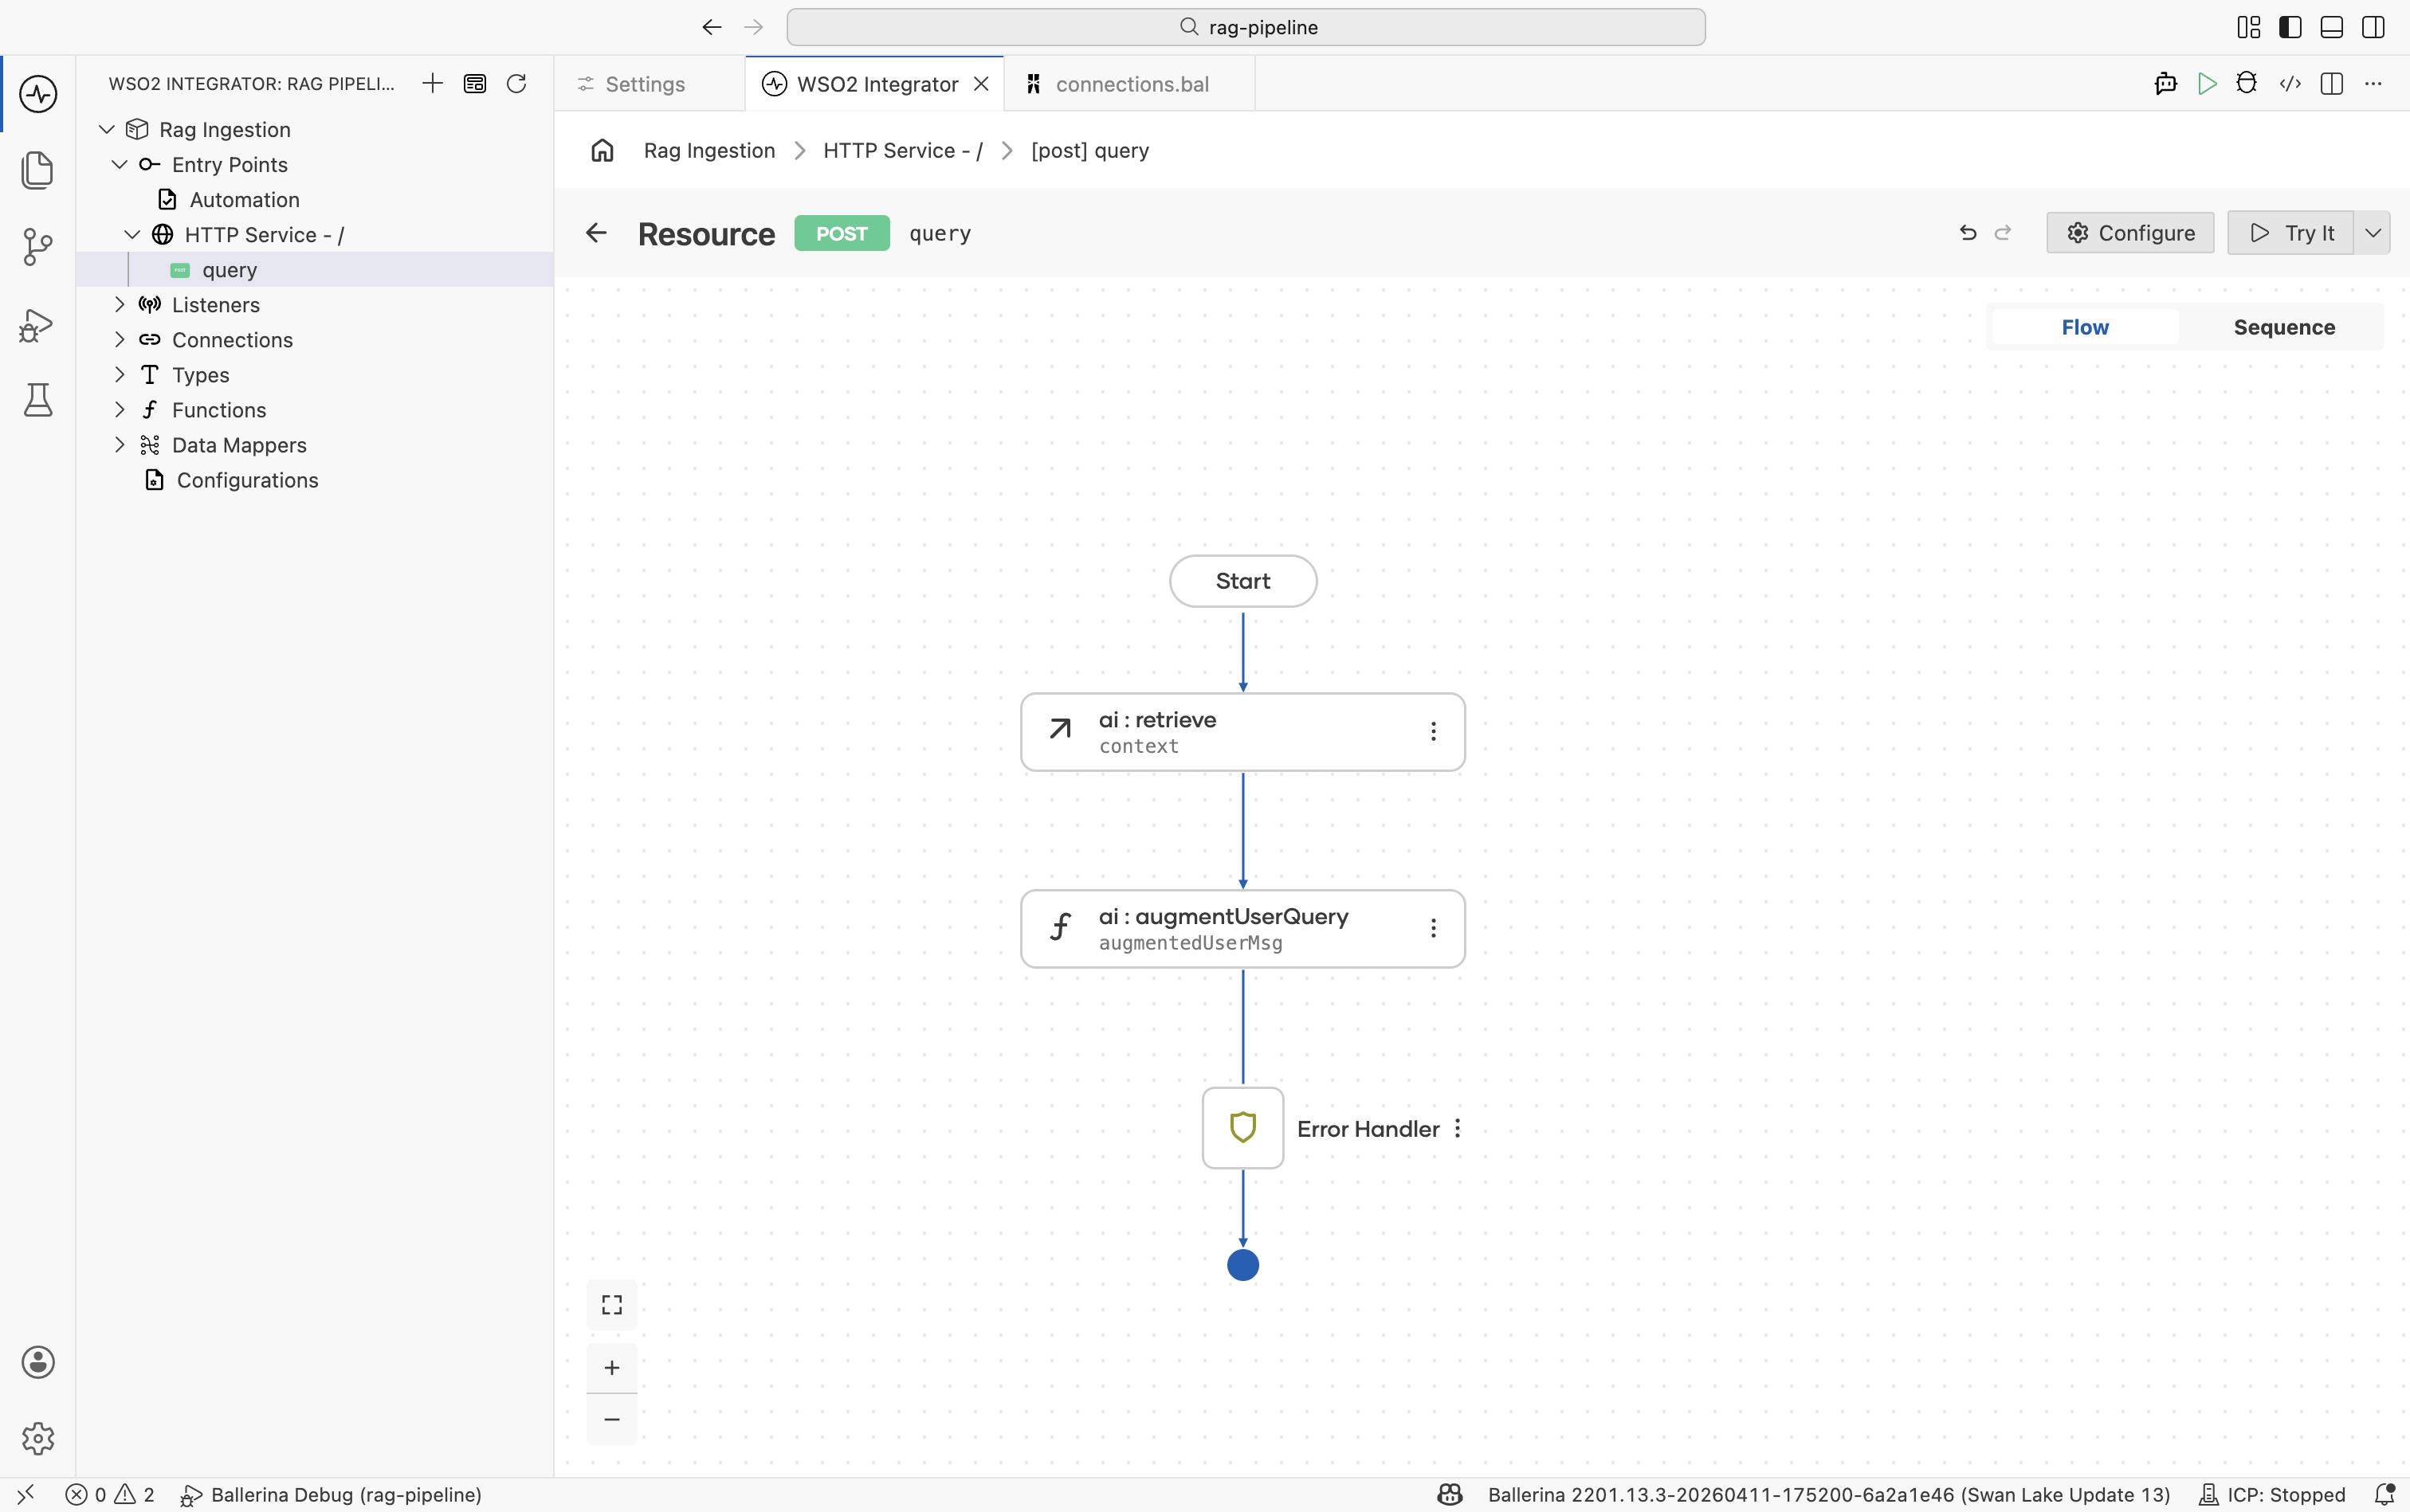Click Ballerina Debug status bar item

(x=332, y=1495)
